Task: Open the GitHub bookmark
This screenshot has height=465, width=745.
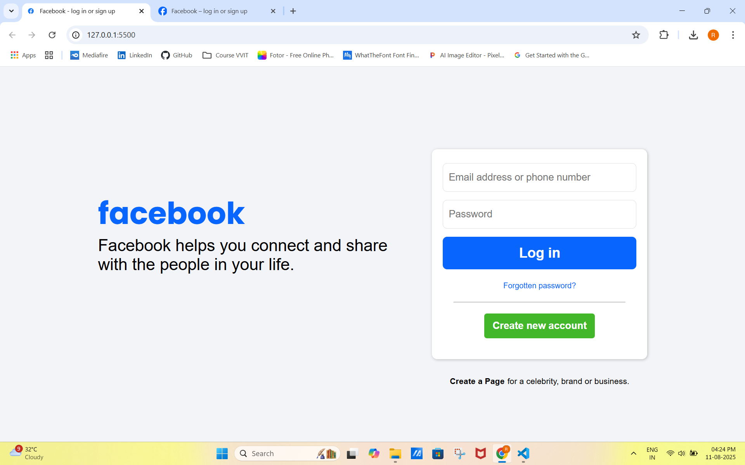Action: click(x=177, y=55)
